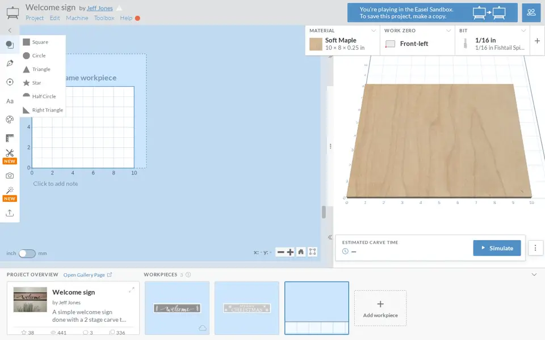The width and height of the screenshot is (545, 340).
Task: Select the Star shape
Action: [32, 83]
